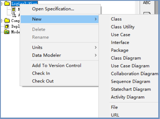
Task: Add a new Package
Action: (x=120, y=50)
